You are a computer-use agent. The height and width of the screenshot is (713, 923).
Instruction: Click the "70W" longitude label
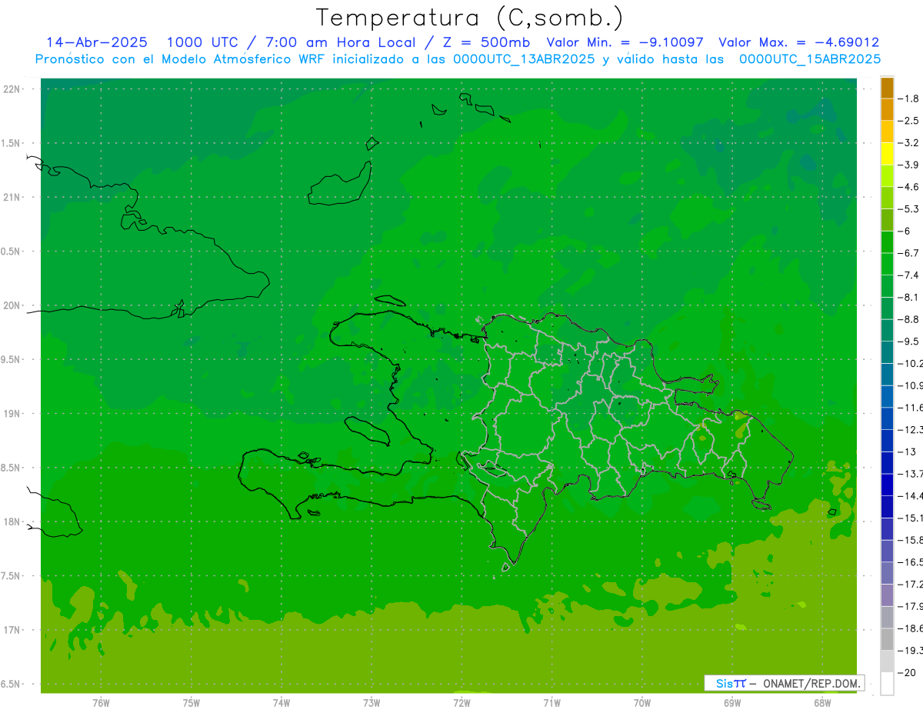pos(642,702)
